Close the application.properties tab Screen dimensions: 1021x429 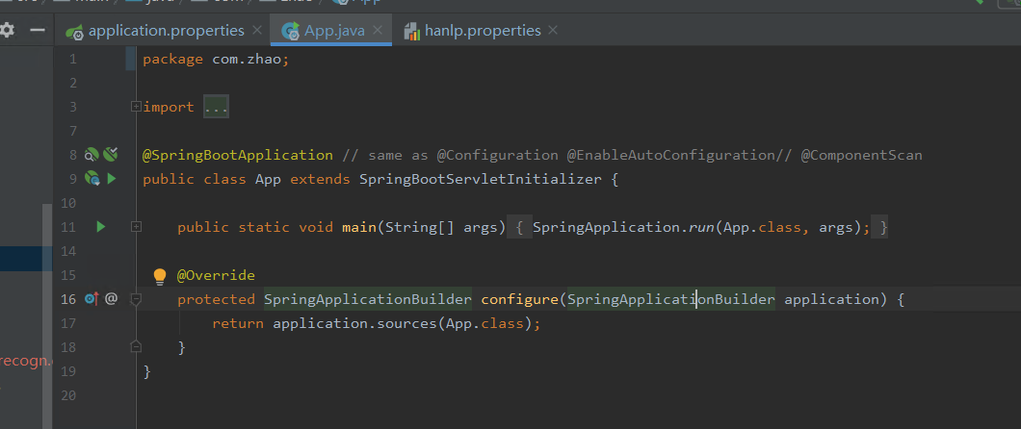tap(256, 31)
